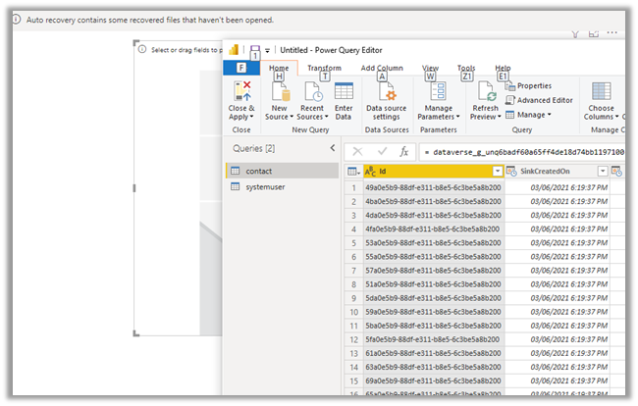Collapse the Queries pane with chevron
The width and height of the screenshot is (638, 406).
[332, 149]
